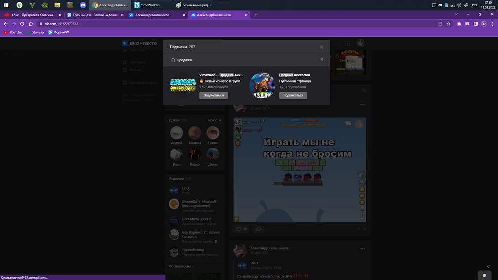
Task: Subscribe to VimeWorld Продажа Аккаунтов group
Action: [213, 95]
